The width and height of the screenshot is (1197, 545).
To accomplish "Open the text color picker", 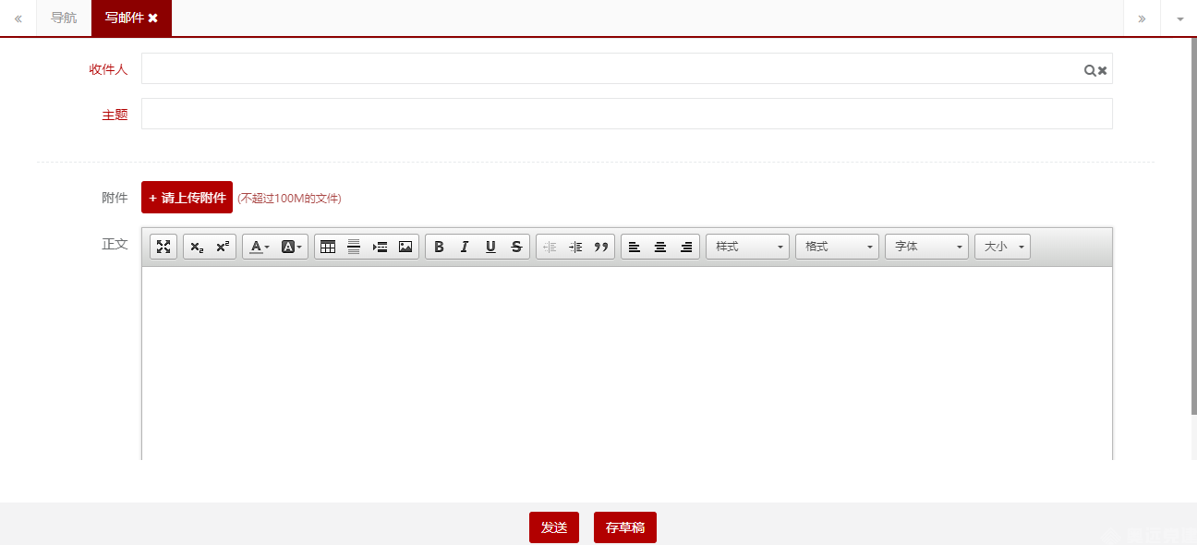I will pos(260,247).
